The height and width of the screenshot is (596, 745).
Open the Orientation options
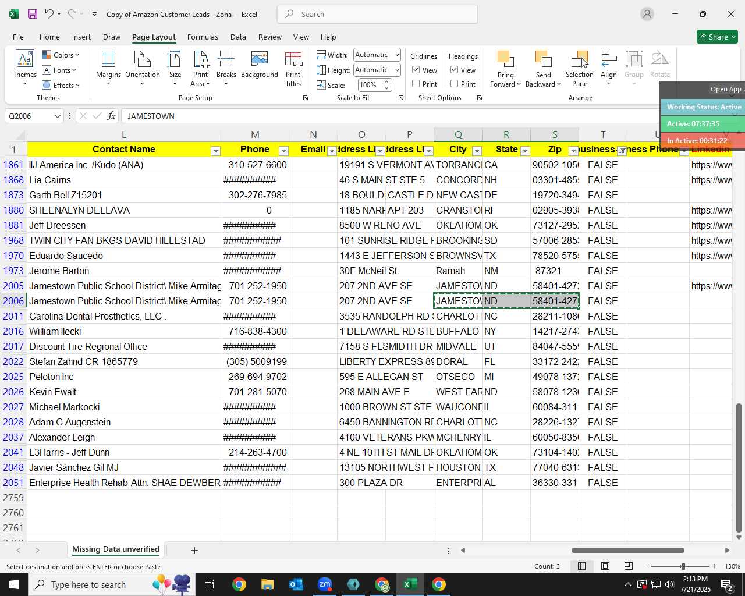tap(143, 69)
